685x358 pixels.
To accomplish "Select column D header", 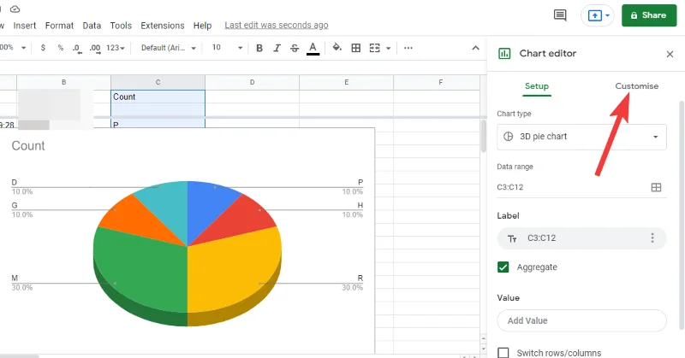I will tap(252, 82).
